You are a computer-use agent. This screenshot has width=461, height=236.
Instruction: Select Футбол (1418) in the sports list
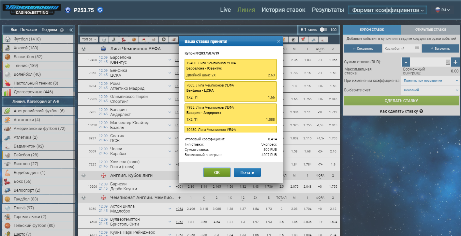(x=38, y=39)
